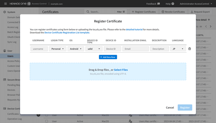Collapse the sidebar with the arrow button

tap(38, 115)
